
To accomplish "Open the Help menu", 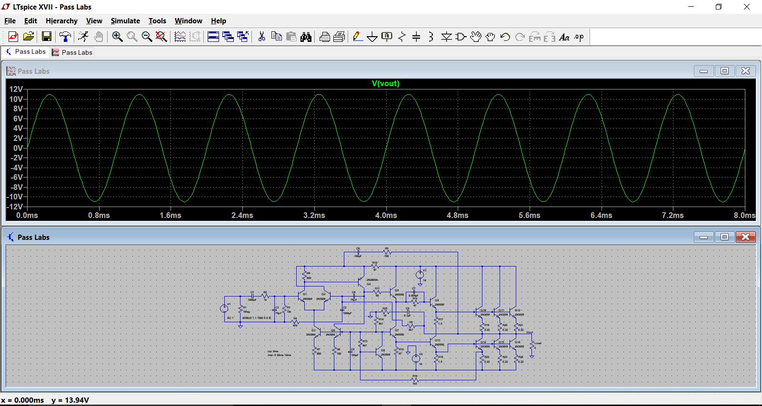I will (x=219, y=21).
